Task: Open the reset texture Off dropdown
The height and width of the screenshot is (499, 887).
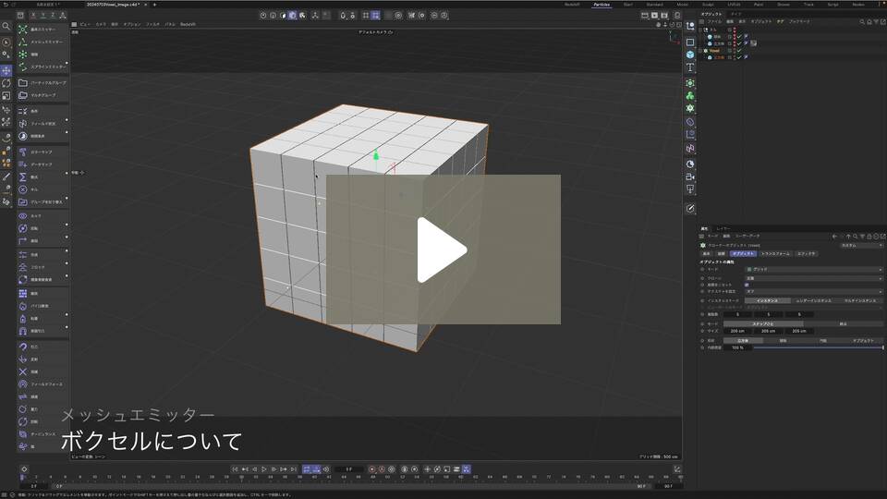Action: tap(813, 291)
